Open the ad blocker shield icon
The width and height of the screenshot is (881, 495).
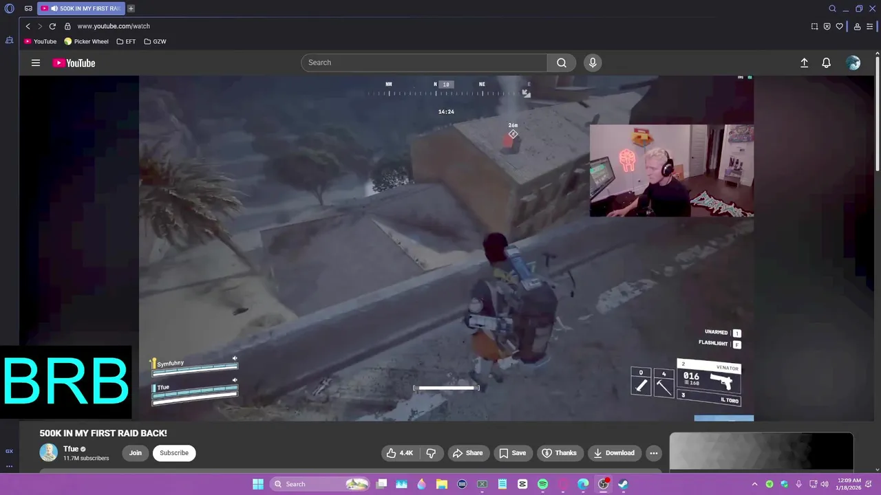pos(827,26)
